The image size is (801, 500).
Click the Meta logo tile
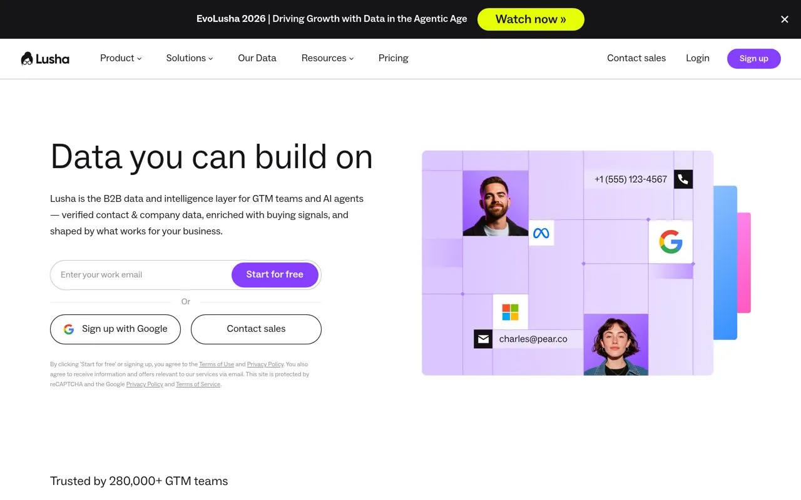(541, 233)
